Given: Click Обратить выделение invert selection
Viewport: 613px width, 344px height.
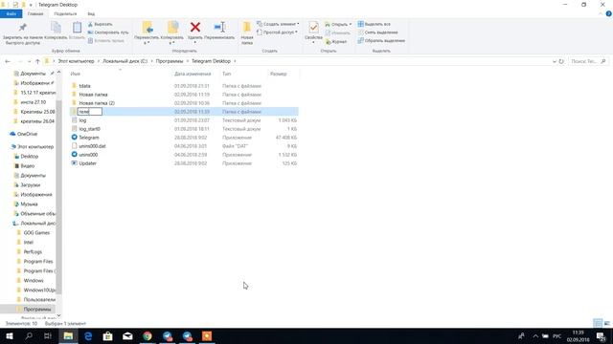Looking at the screenshot, I should 381,40.
